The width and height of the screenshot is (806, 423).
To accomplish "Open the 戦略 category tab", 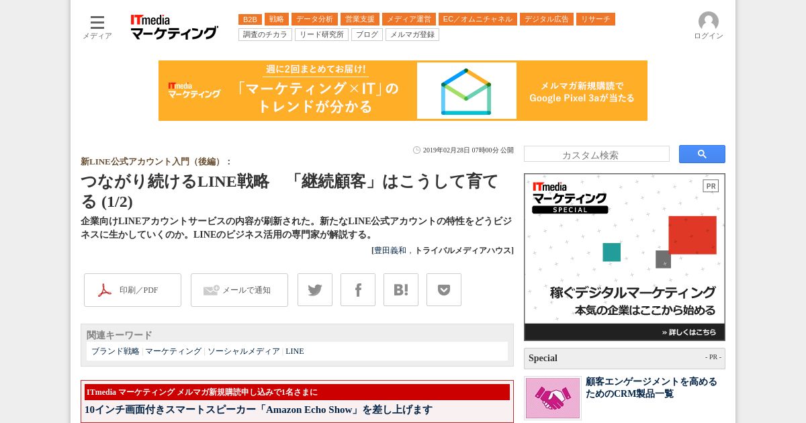I will (x=277, y=19).
